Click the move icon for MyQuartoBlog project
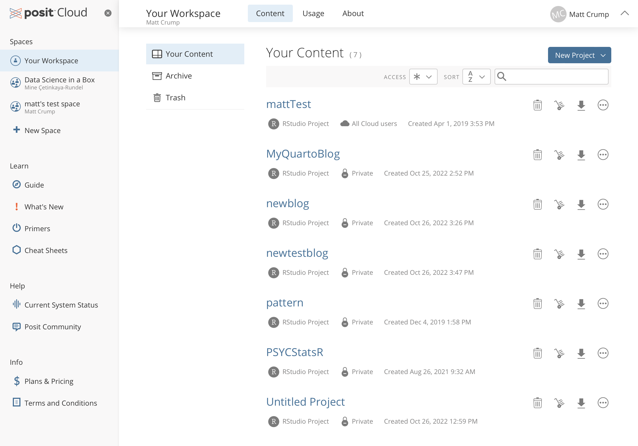 pyautogui.click(x=559, y=155)
